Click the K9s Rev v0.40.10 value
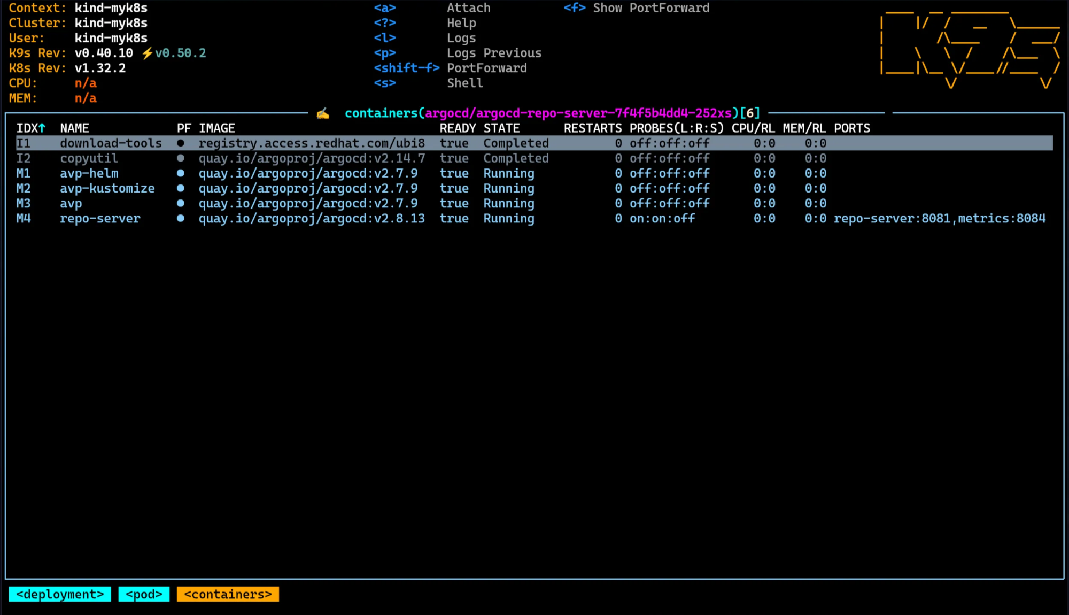The image size is (1069, 615). tap(104, 53)
